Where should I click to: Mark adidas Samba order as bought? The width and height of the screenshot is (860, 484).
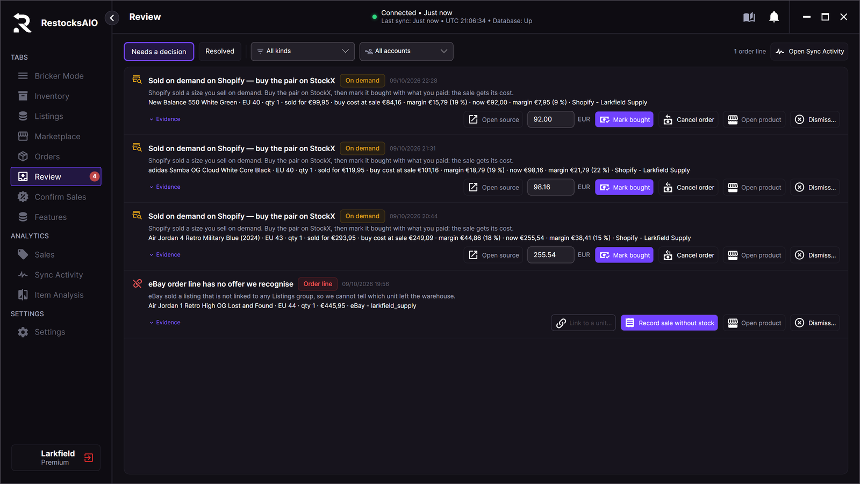624,187
